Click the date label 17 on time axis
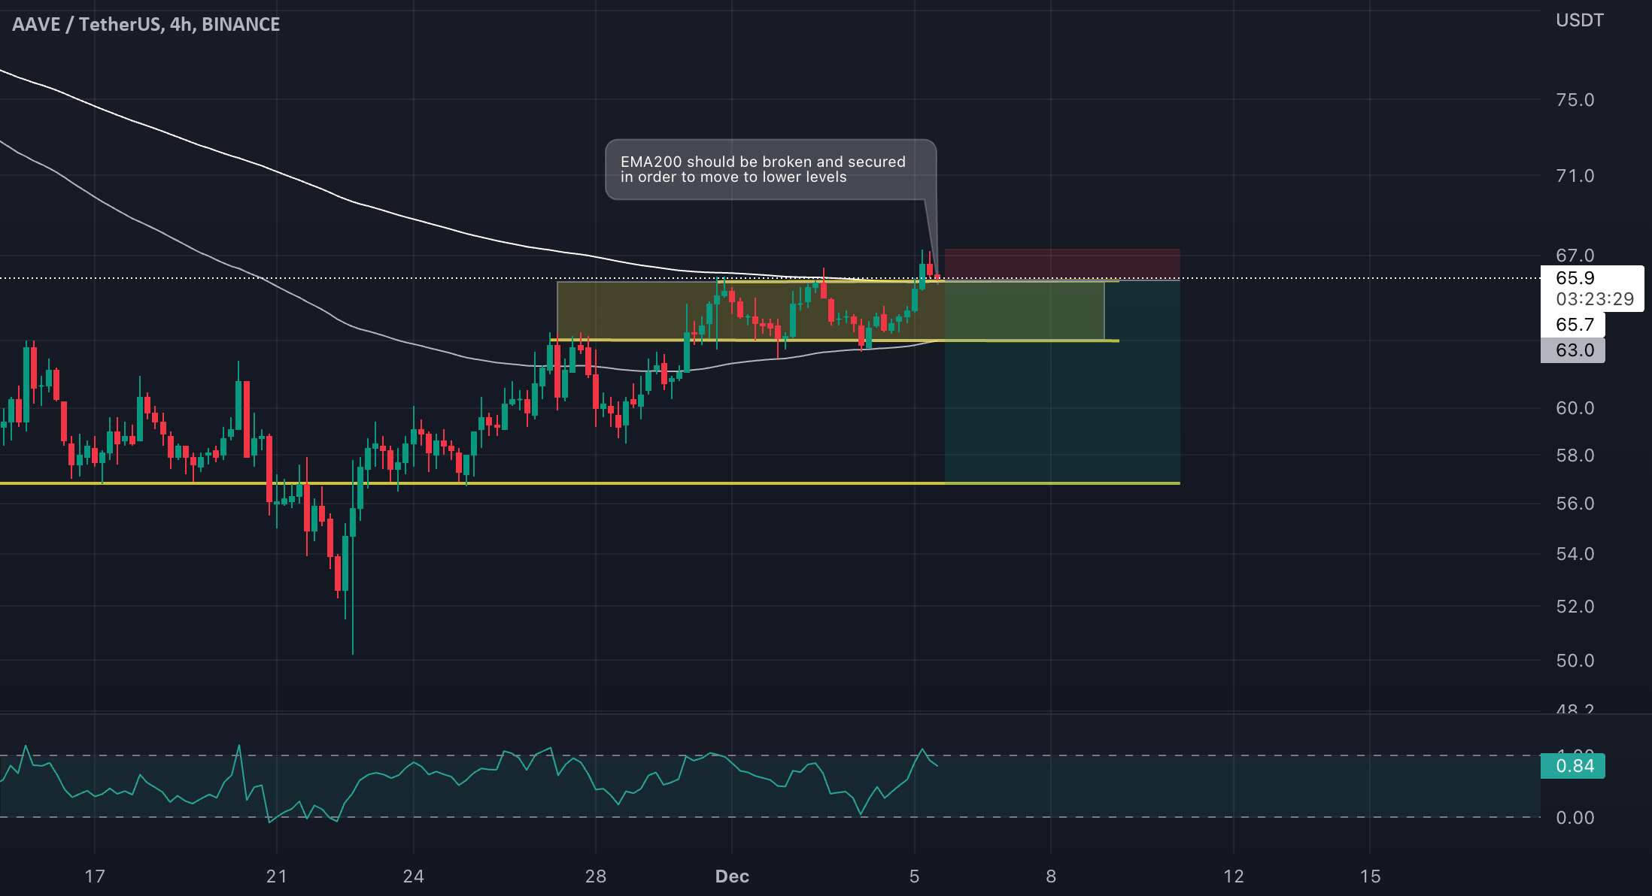Viewport: 1652px width, 896px height. click(95, 876)
